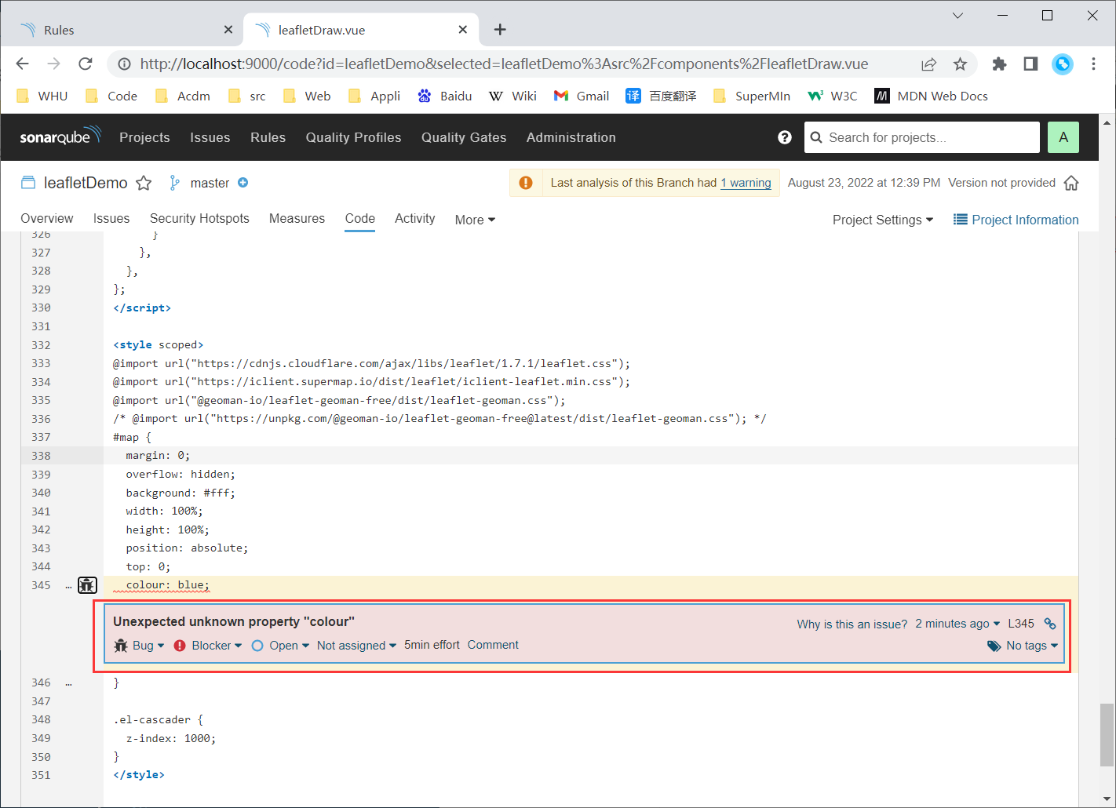The height and width of the screenshot is (808, 1116).
Task: Open Projects in top navigation
Action: 144,137
